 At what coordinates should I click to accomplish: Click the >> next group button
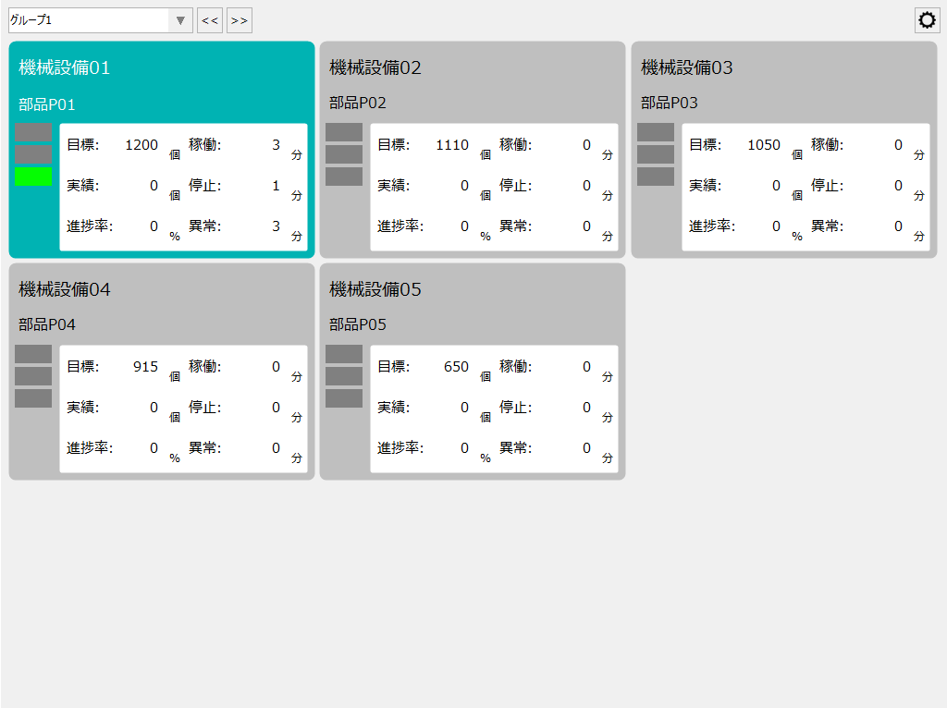tap(239, 19)
